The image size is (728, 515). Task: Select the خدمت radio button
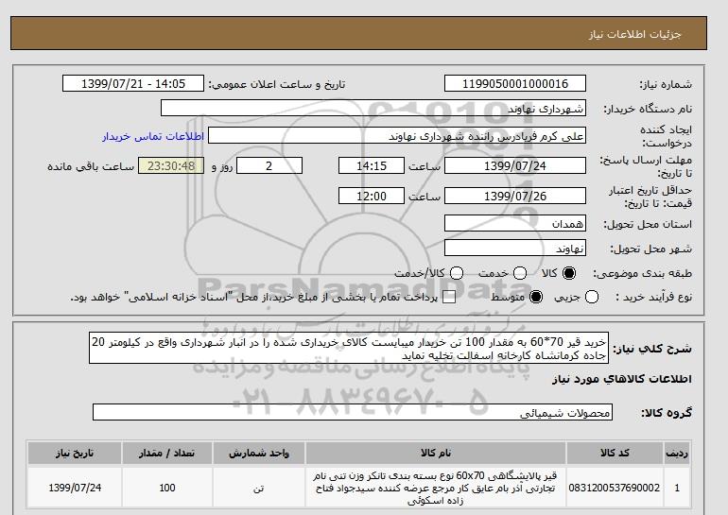520,273
